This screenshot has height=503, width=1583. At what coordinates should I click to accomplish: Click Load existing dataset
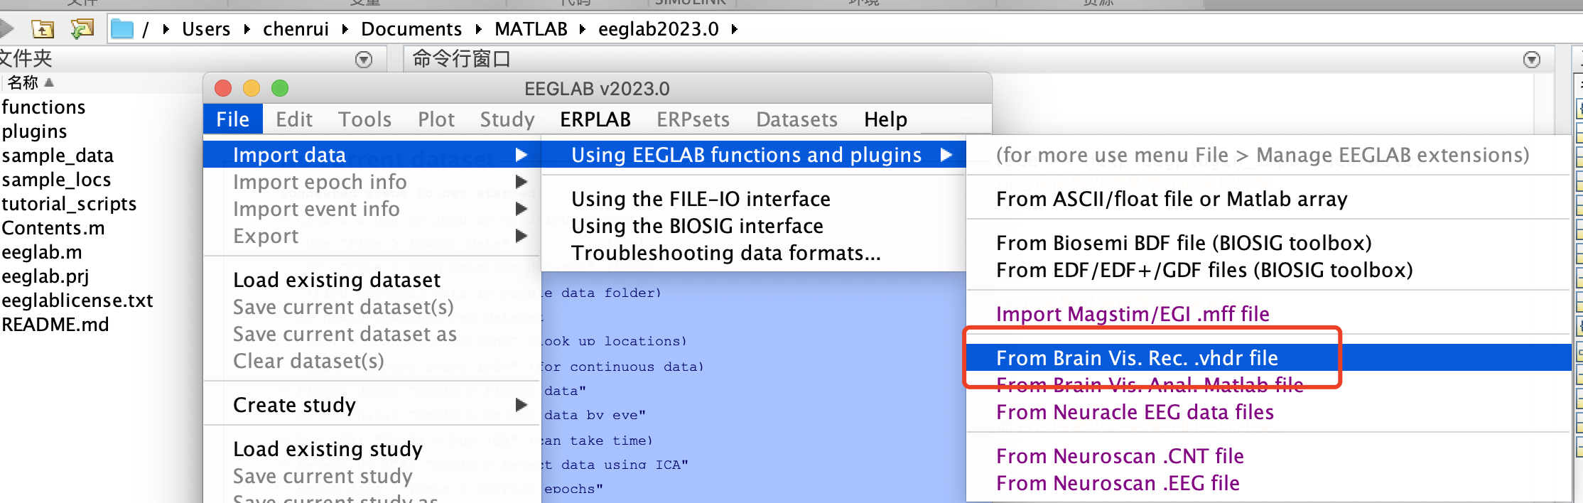point(336,280)
